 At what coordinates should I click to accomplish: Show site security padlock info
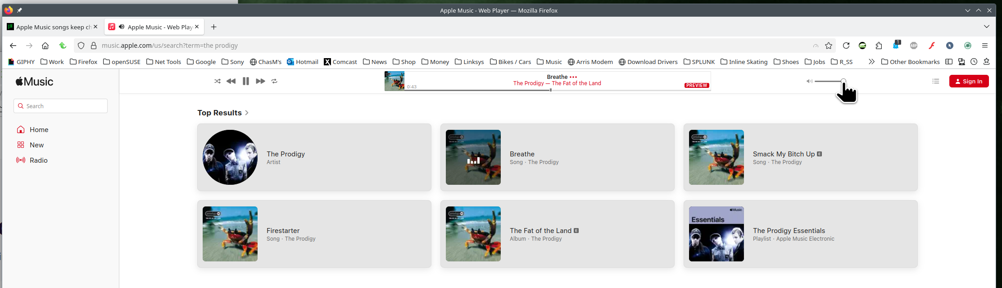click(94, 46)
